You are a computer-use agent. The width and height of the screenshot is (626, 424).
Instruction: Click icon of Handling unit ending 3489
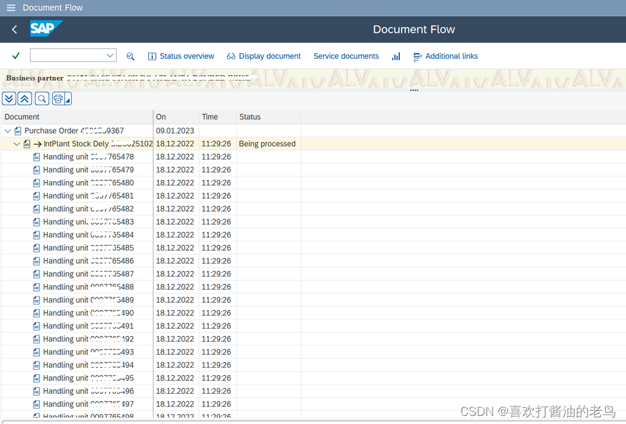[x=36, y=300]
